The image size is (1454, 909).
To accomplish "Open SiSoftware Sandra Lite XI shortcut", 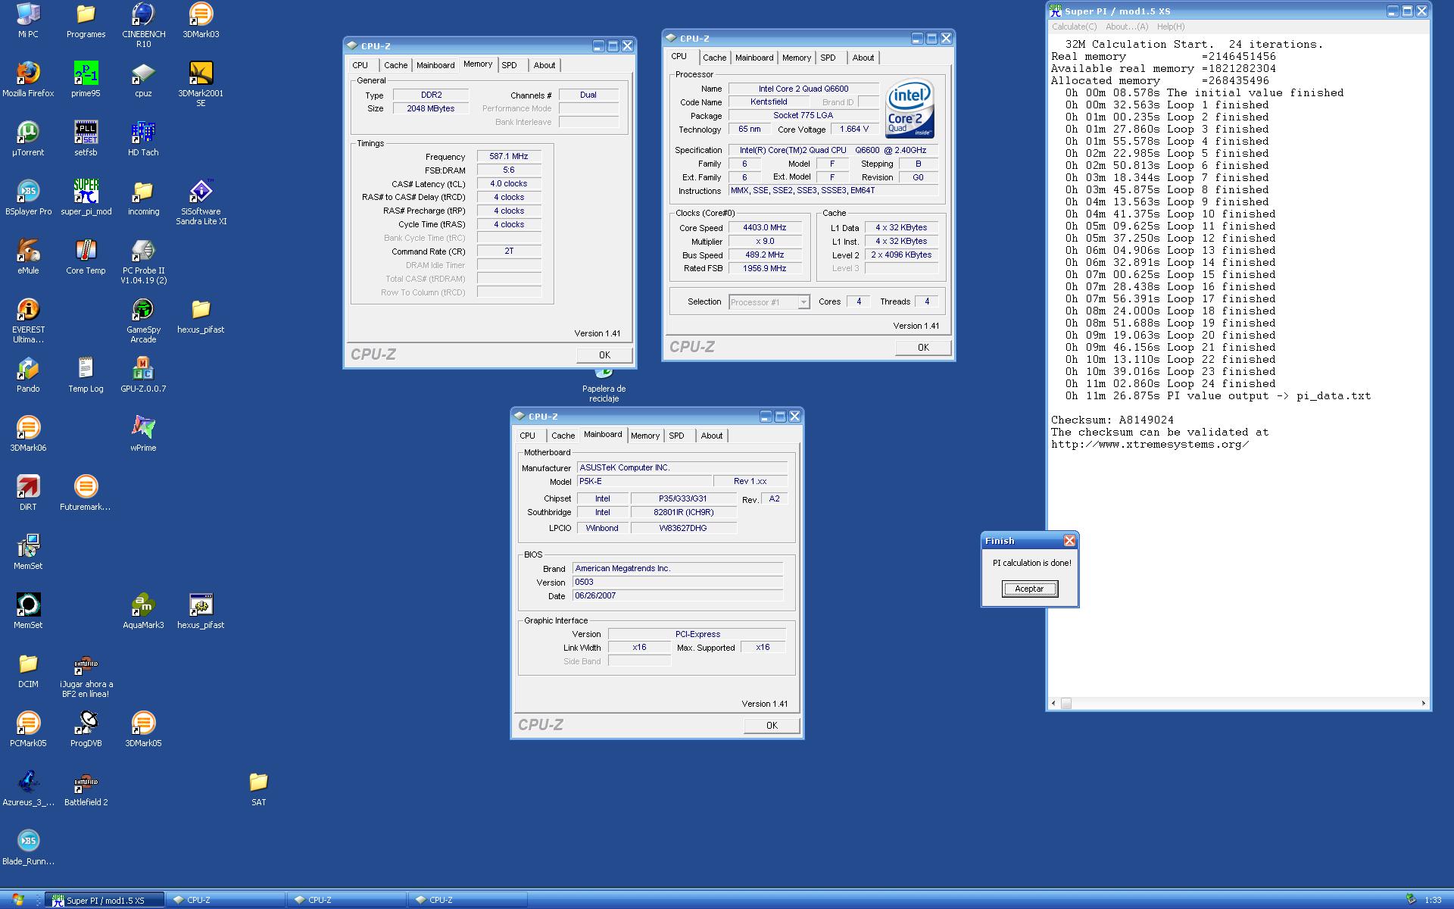I will 201,192.
